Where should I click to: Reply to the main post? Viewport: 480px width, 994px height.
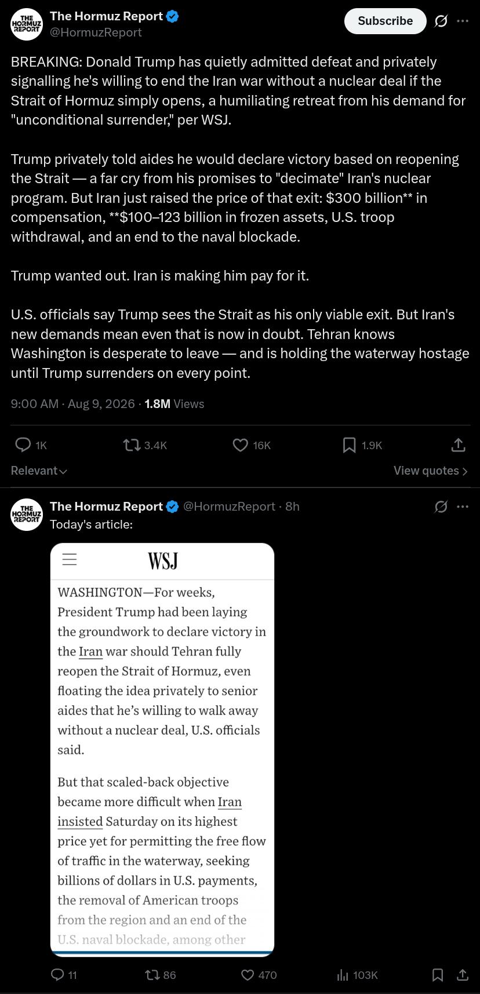tap(30, 445)
